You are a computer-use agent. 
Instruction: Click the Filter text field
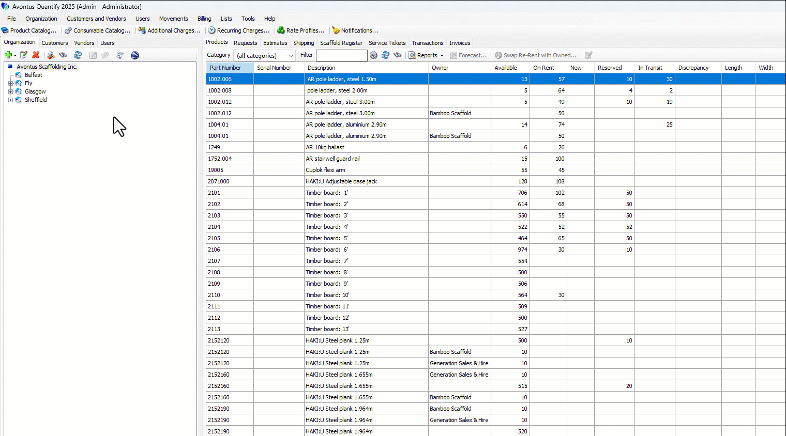point(341,55)
